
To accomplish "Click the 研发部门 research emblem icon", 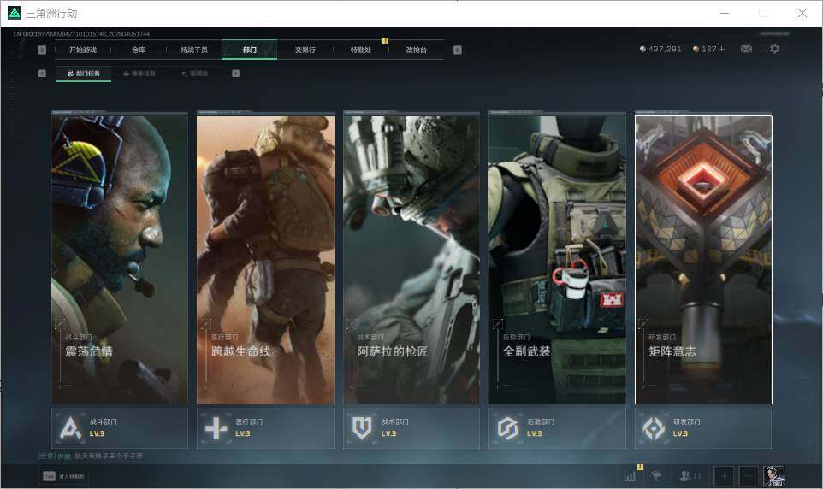I will coord(654,427).
